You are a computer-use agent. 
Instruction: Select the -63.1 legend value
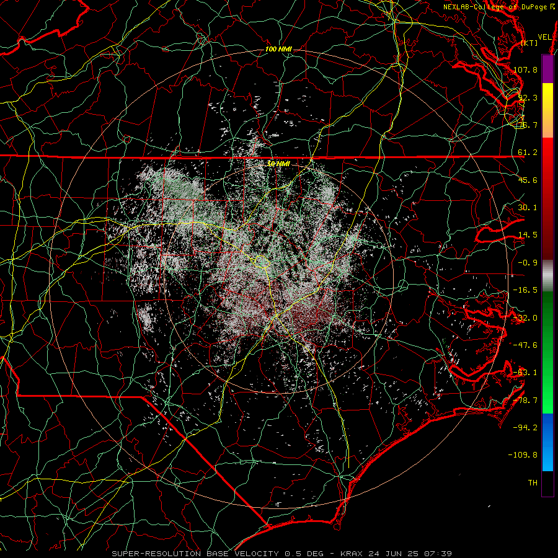525,373
